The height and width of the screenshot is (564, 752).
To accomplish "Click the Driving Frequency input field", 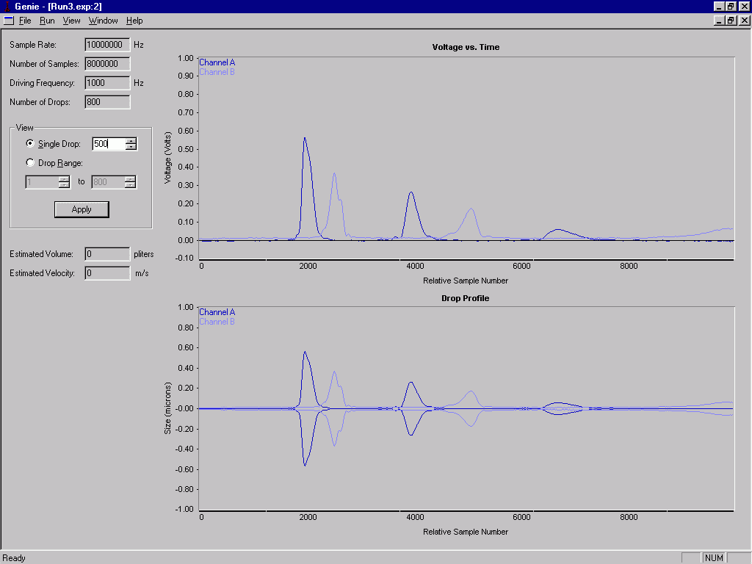I will [107, 83].
